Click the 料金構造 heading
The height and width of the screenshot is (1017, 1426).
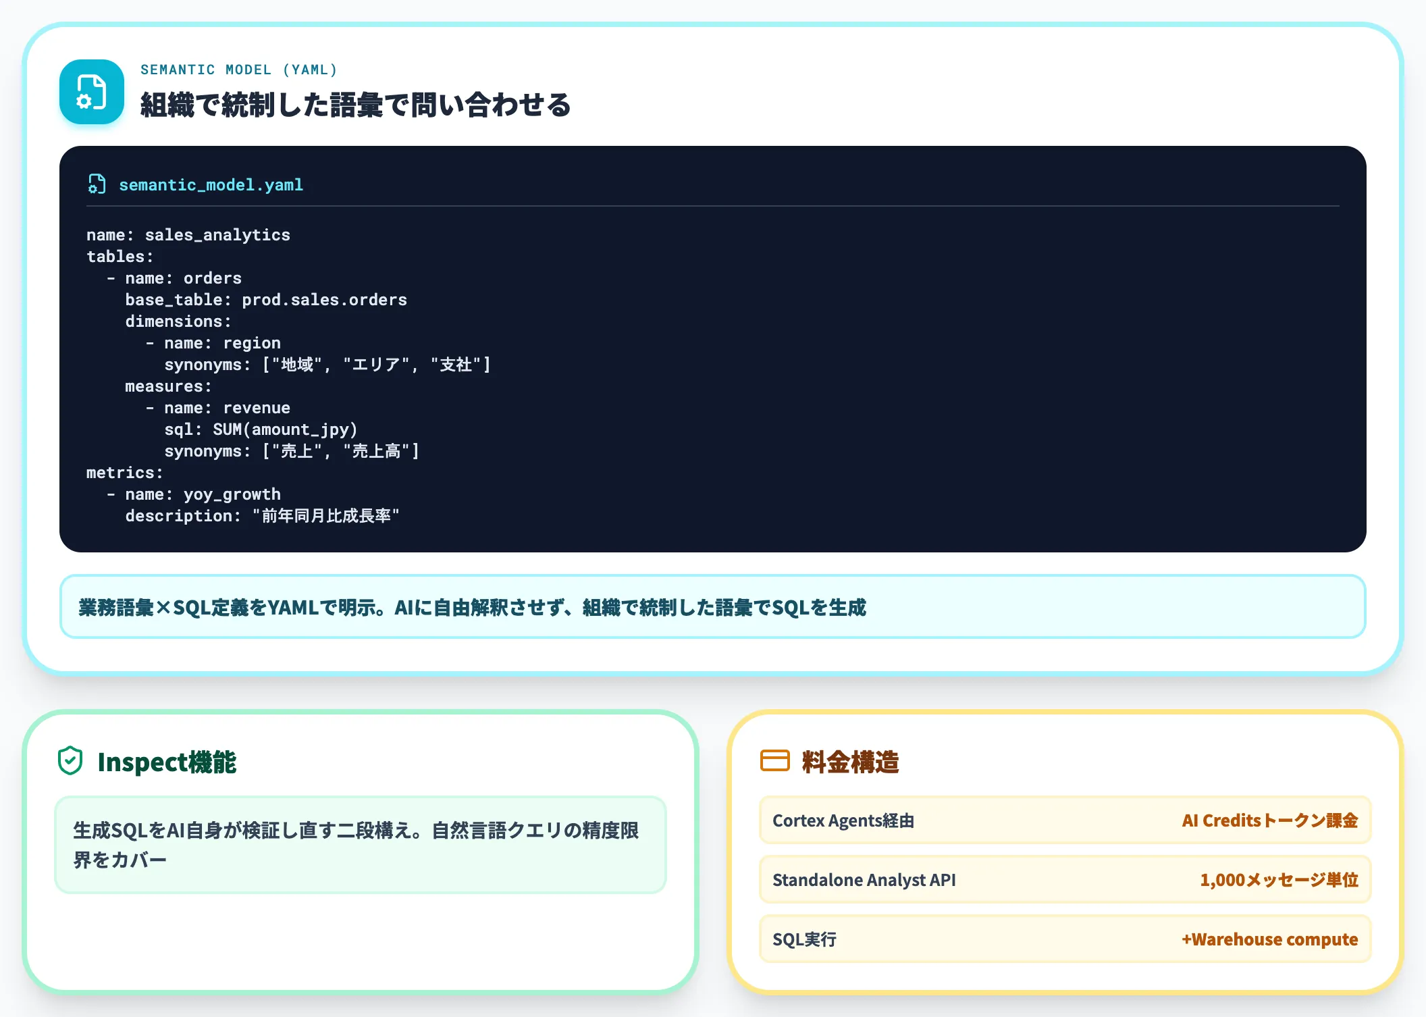tap(850, 761)
